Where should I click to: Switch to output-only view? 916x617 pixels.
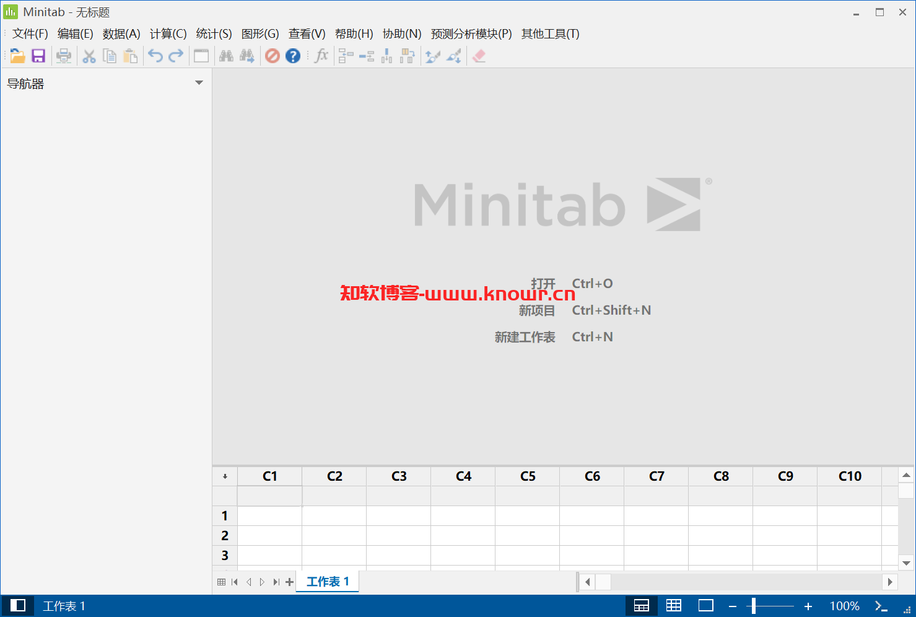tap(706, 606)
